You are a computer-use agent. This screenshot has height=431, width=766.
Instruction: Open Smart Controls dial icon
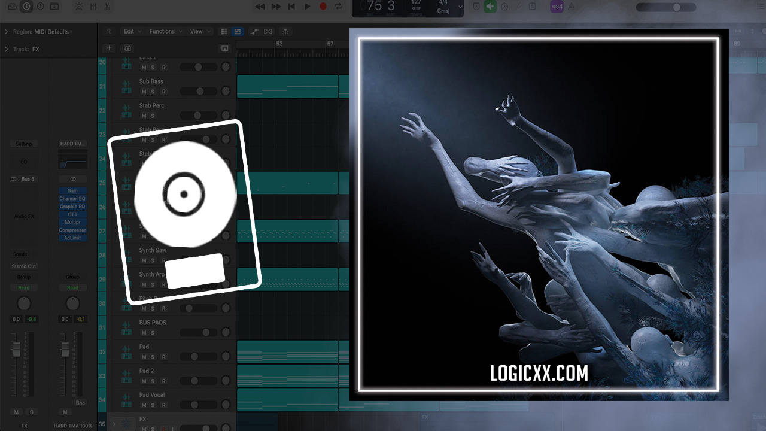(x=79, y=7)
